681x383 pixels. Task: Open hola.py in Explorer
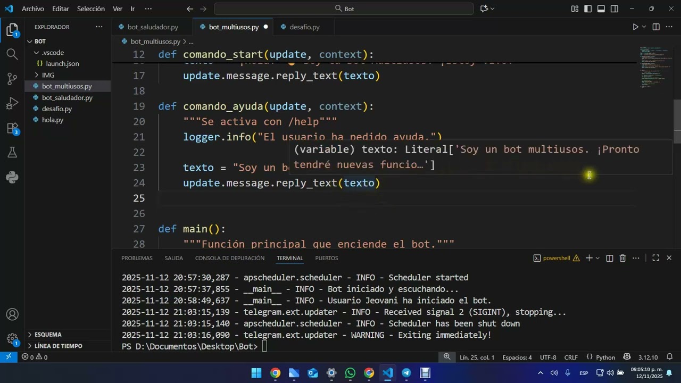(68, 120)
